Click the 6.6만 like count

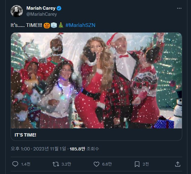coord(107,164)
